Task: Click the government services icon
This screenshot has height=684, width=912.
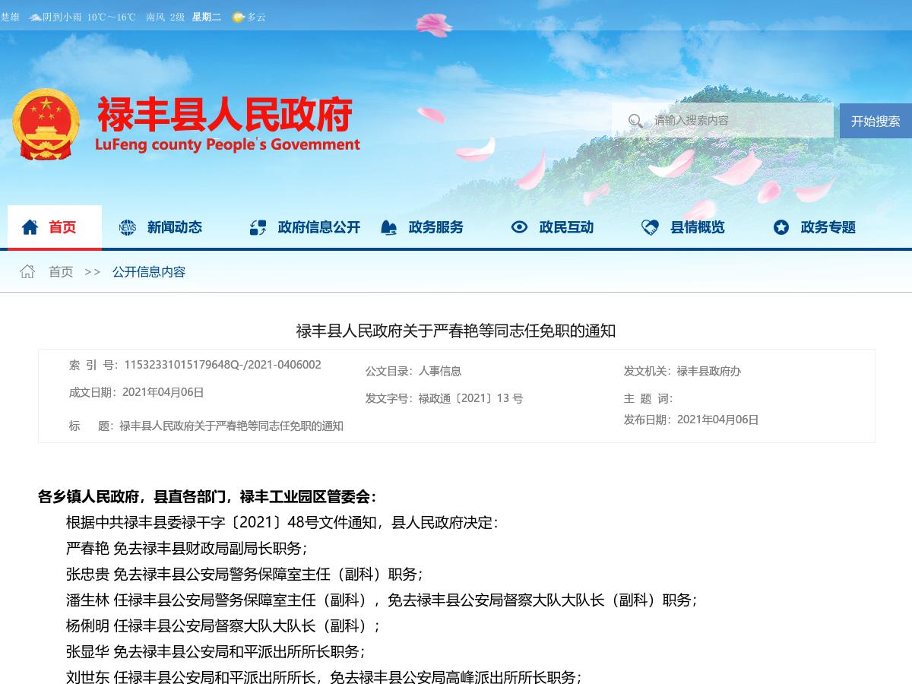Action: (x=388, y=227)
